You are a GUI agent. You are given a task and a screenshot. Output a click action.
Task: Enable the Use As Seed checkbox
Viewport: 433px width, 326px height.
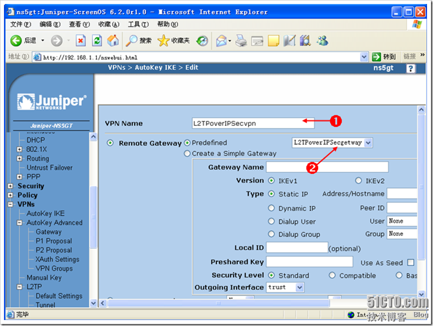[411, 262]
